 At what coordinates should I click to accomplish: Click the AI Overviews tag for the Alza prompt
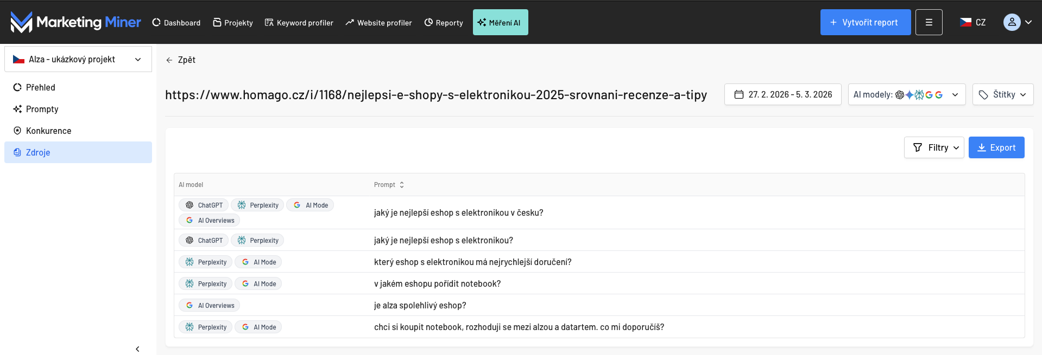pos(210,306)
